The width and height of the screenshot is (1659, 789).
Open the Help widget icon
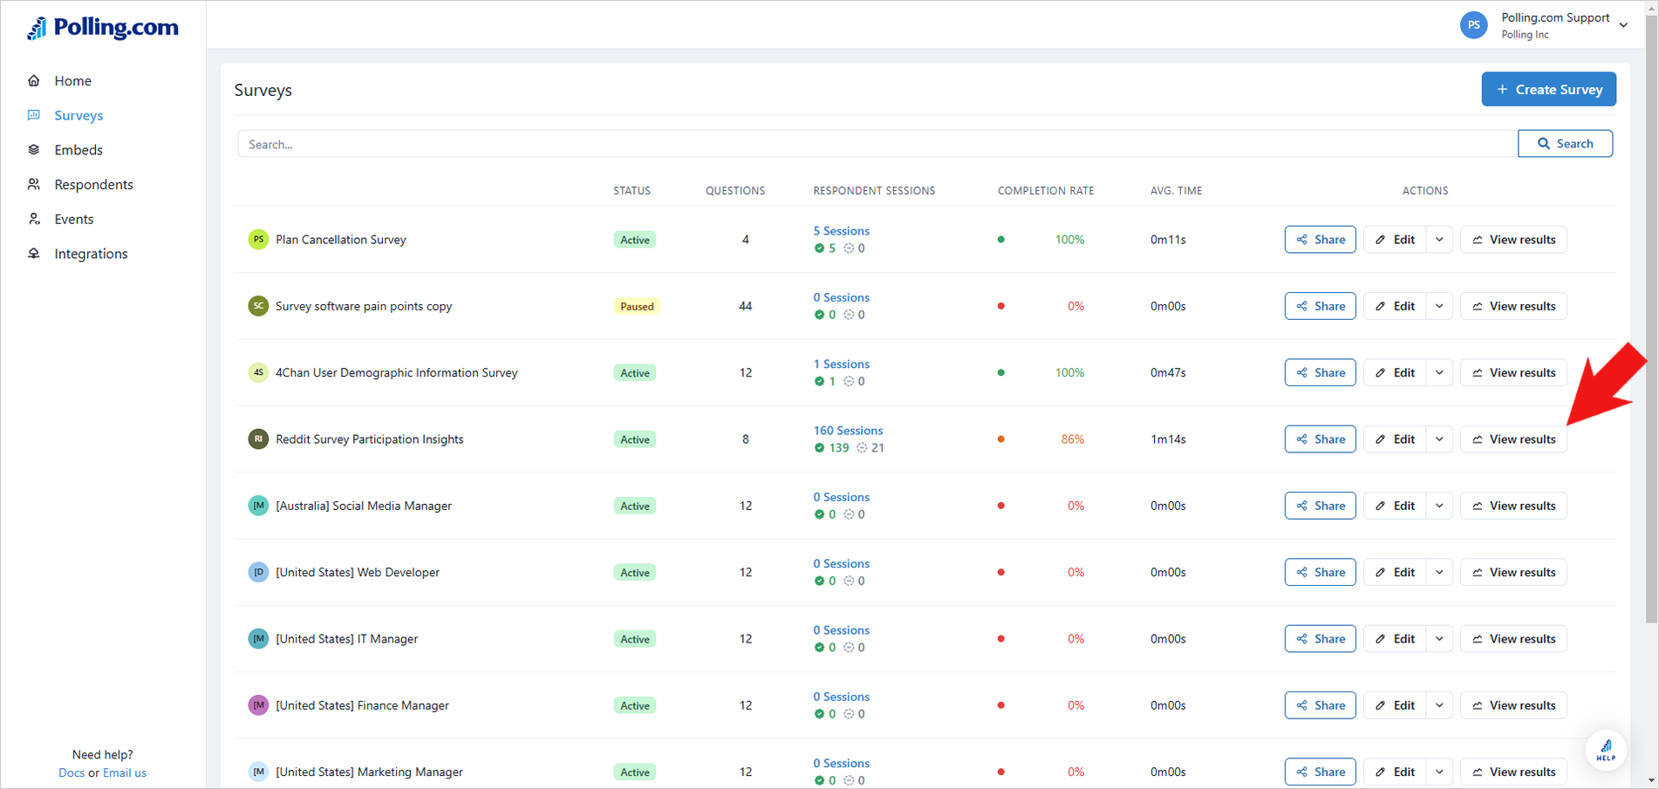(x=1606, y=749)
